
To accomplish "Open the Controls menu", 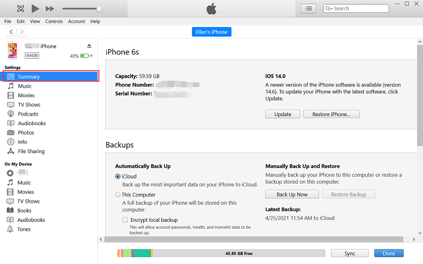I will [54, 22].
